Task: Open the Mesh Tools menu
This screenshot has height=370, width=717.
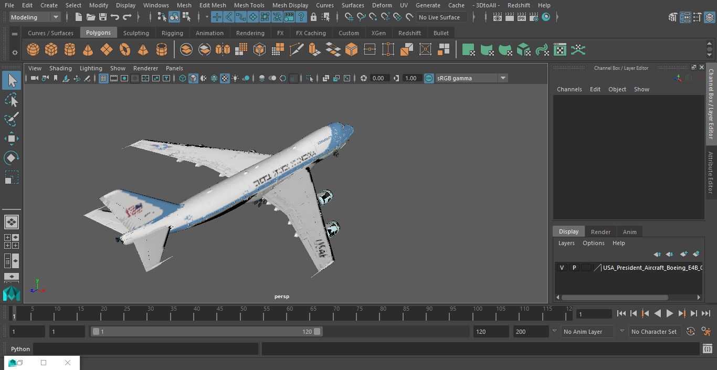Action: [x=249, y=5]
